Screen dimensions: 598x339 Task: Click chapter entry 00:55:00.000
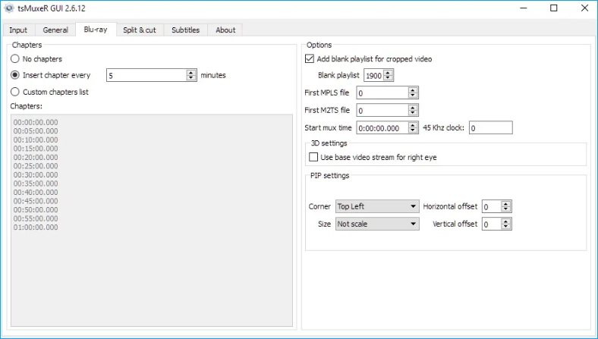[x=36, y=219]
